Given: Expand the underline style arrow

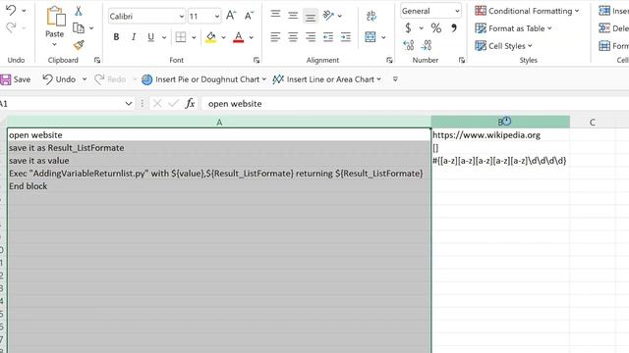Looking at the screenshot, I should click(x=164, y=37).
